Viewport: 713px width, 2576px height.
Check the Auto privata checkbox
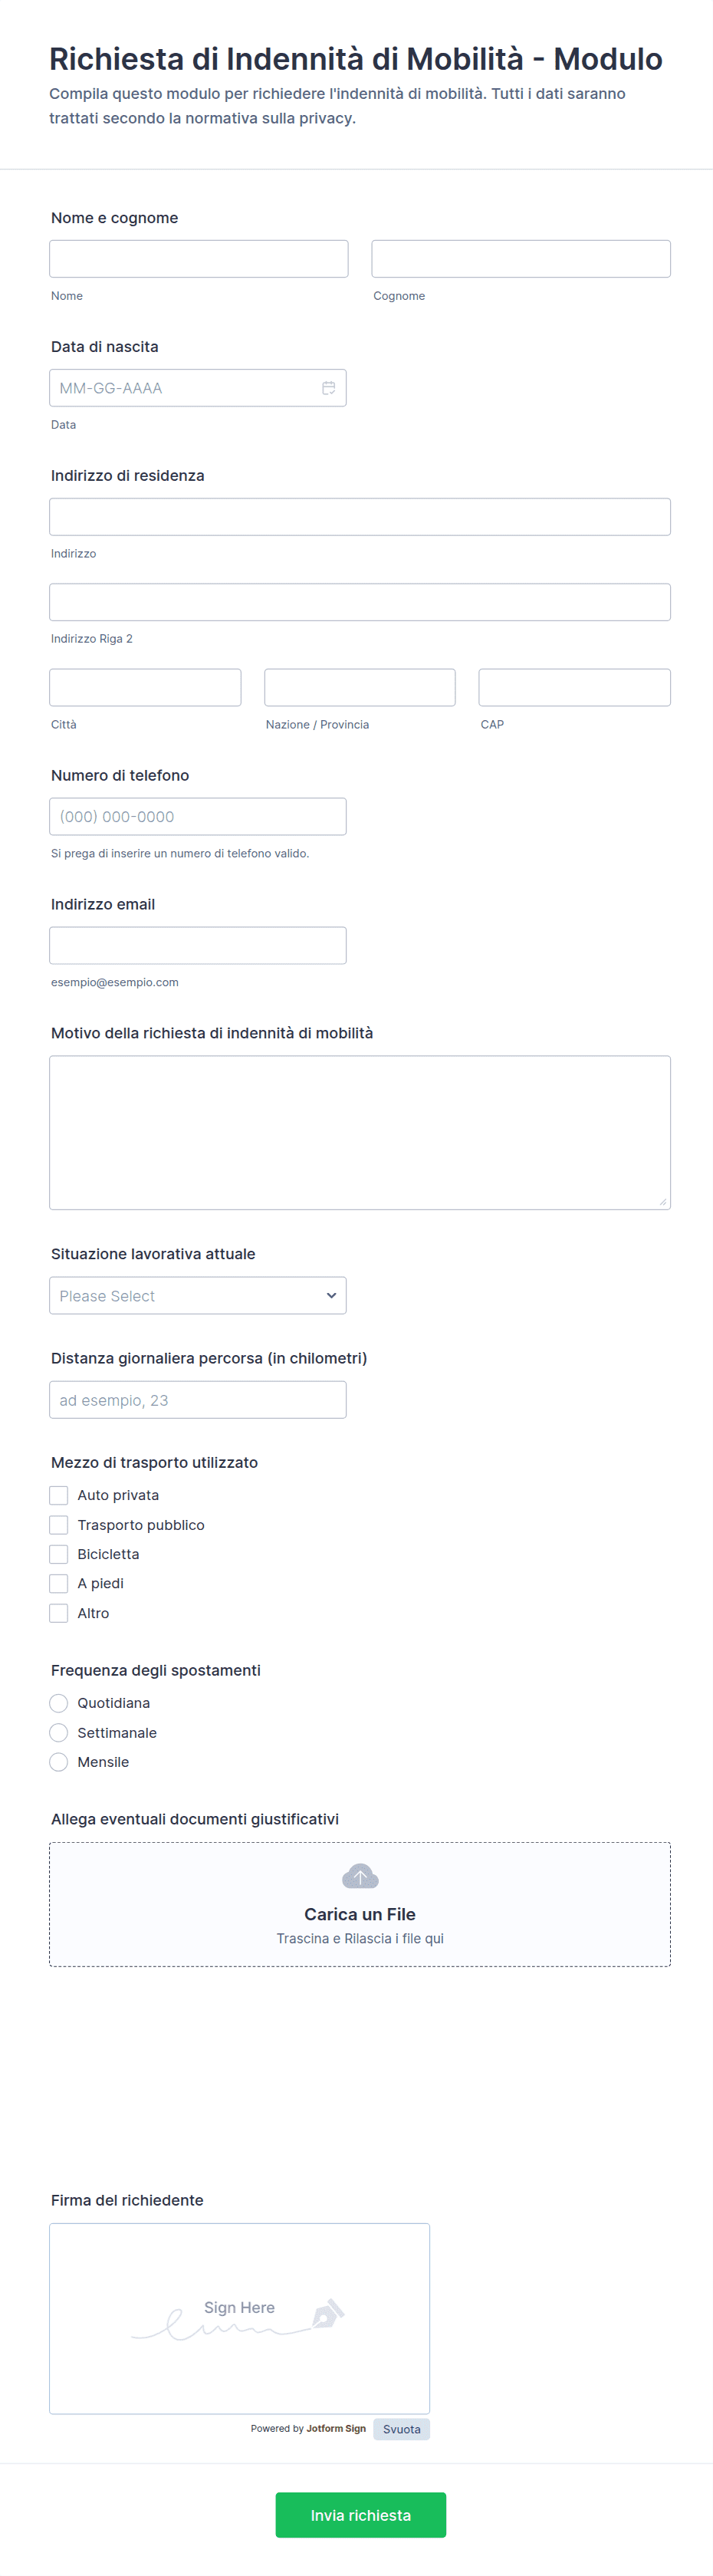[x=59, y=1495]
